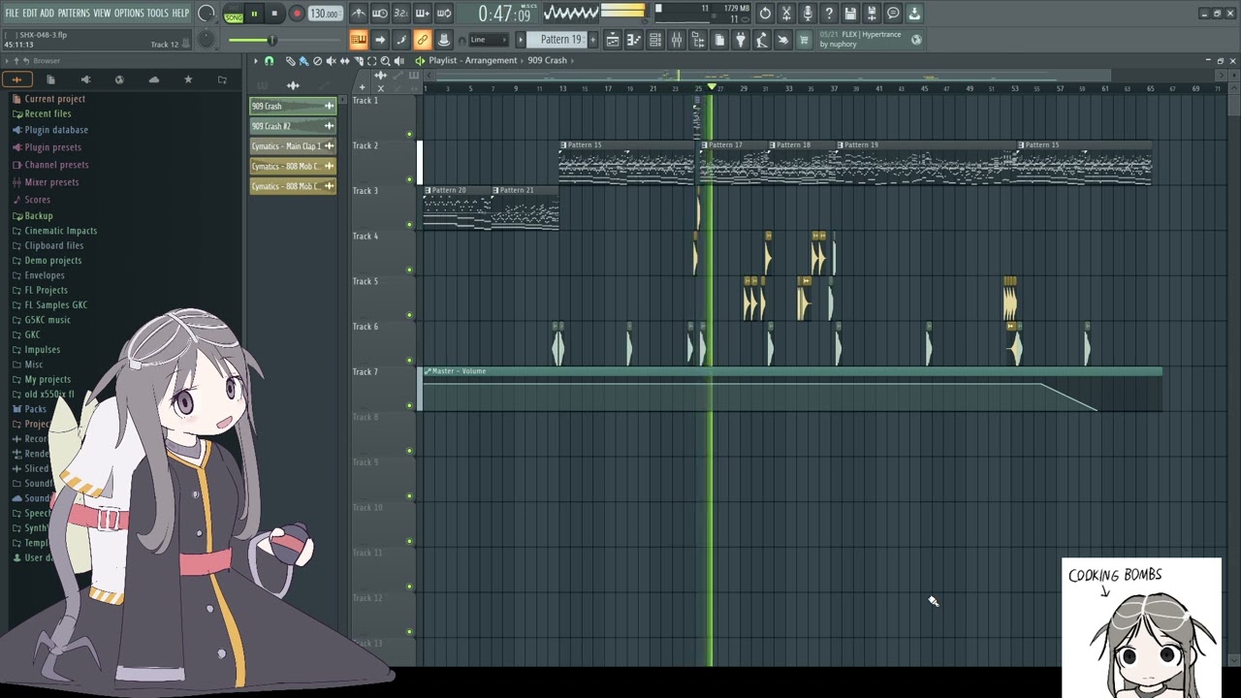Viewport: 1241px width, 698px height.
Task: Open the PATTERNS menu
Action: pyautogui.click(x=74, y=14)
